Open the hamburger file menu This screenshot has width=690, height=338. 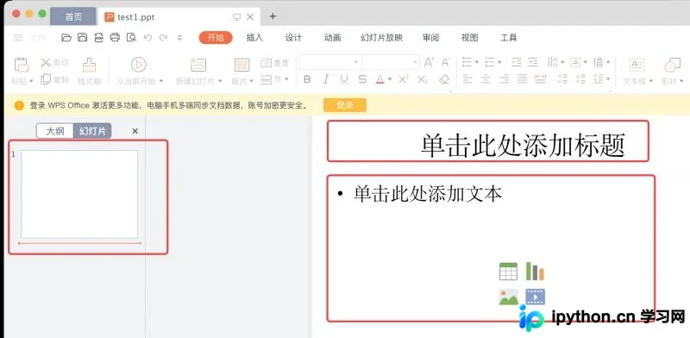[x=18, y=38]
